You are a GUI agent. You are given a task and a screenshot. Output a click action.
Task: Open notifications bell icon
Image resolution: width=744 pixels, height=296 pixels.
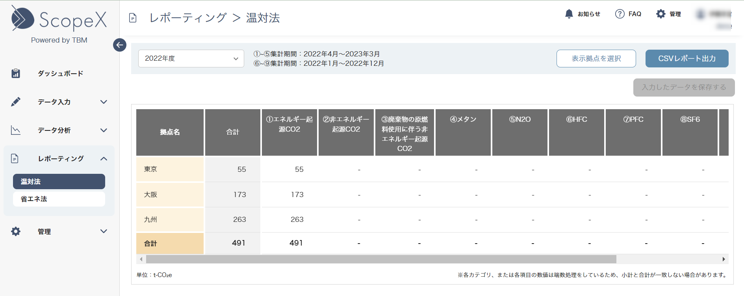569,14
